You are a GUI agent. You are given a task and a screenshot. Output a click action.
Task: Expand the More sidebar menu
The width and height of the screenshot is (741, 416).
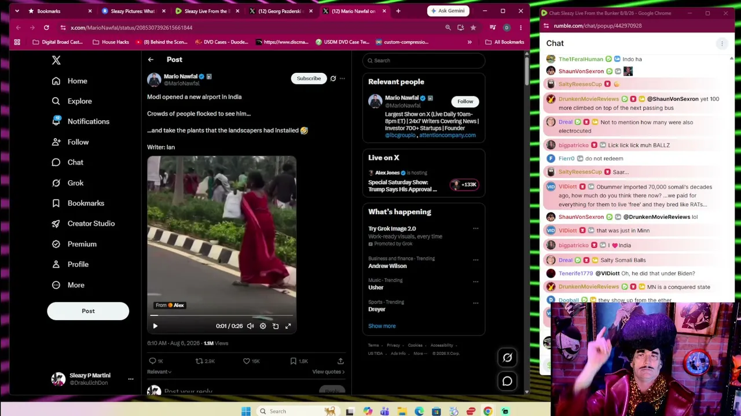(68, 285)
